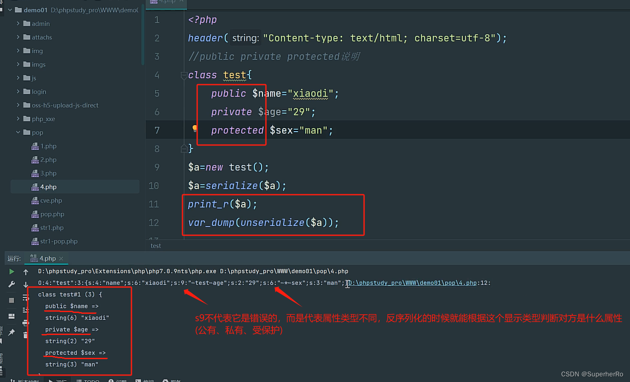Expand the private $age variable entry
Viewport: 630px width, 382px height.
tap(69, 329)
